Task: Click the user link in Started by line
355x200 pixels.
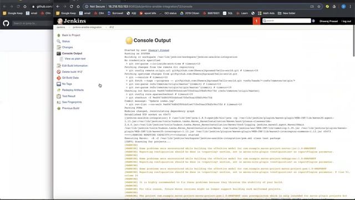Action: (159, 50)
